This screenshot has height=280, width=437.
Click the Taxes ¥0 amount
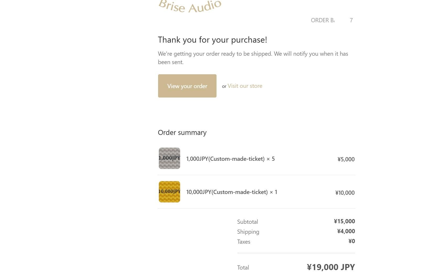352,241
